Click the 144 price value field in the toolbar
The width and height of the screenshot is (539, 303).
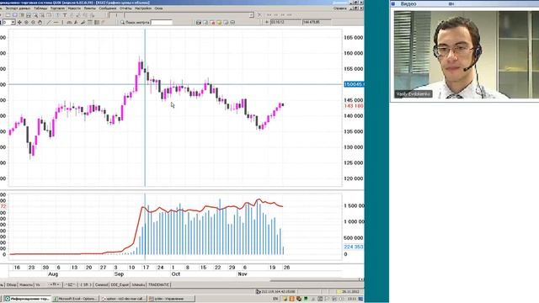tap(317, 22)
